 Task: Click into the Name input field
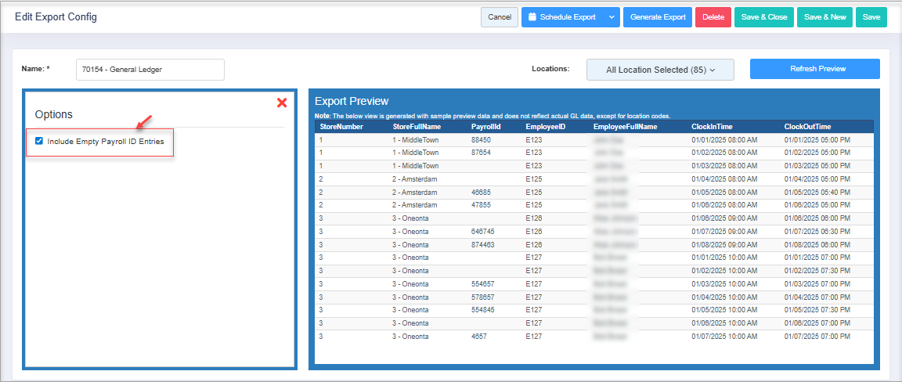(x=150, y=70)
